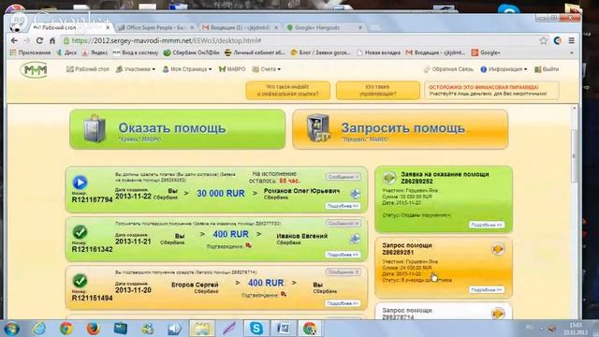Viewport: 599px width, 337px height.
Task: Expand the Участники dropdown menu
Action: pyautogui.click(x=136, y=69)
